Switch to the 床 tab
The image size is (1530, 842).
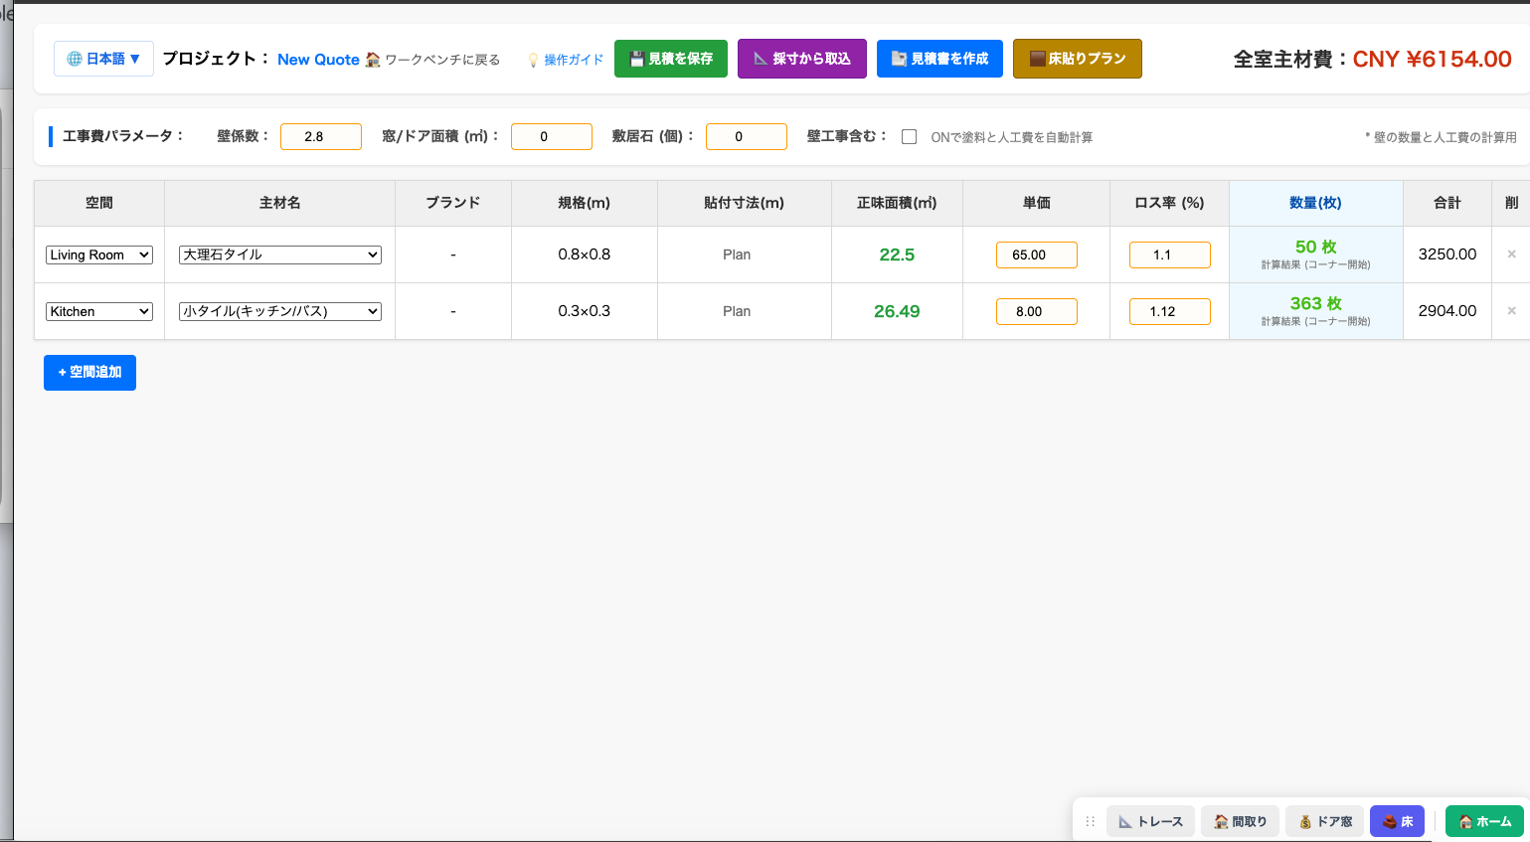(1397, 821)
